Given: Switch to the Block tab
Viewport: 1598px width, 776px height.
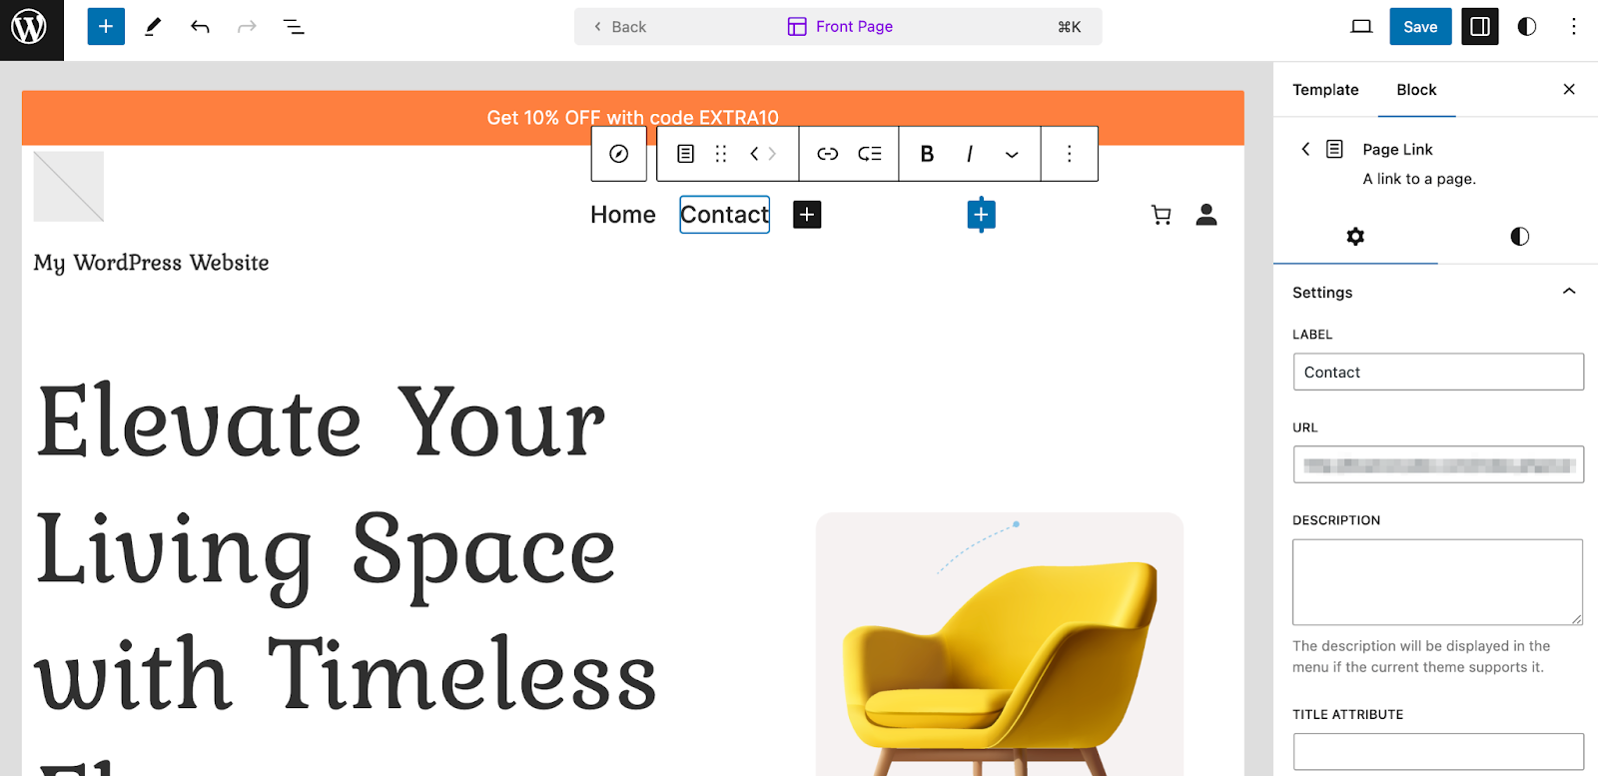Looking at the screenshot, I should pyautogui.click(x=1416, y=90).
